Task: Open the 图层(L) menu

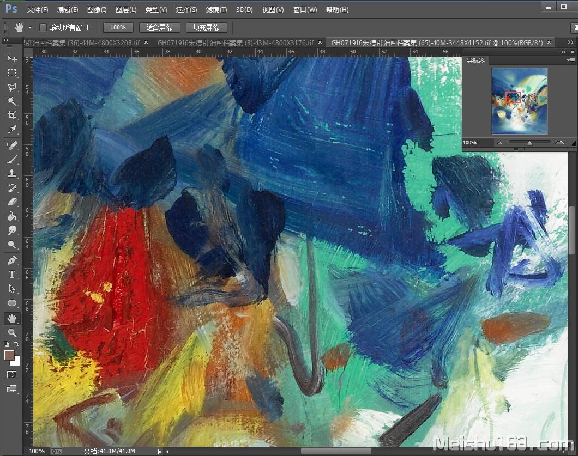Action: point(126,10)
